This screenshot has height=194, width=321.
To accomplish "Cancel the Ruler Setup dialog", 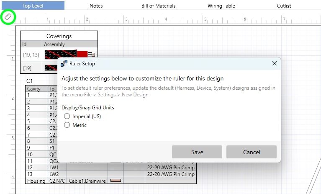I will (x=252, y=152).
